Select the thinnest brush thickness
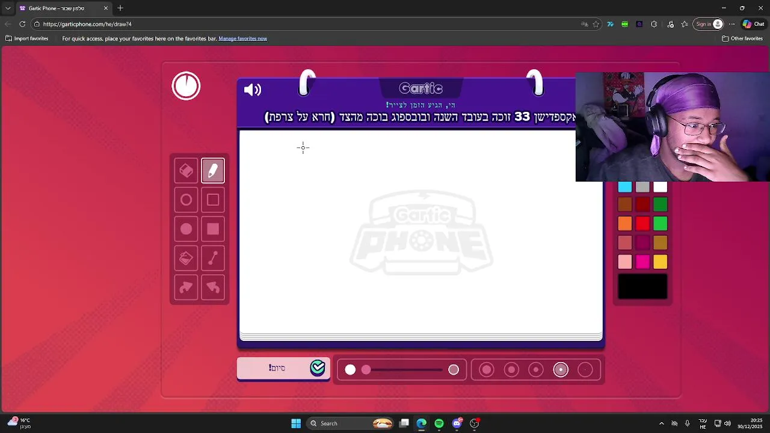Image resolution: width=770 pixels, height=433 pixels. point(585,370)
